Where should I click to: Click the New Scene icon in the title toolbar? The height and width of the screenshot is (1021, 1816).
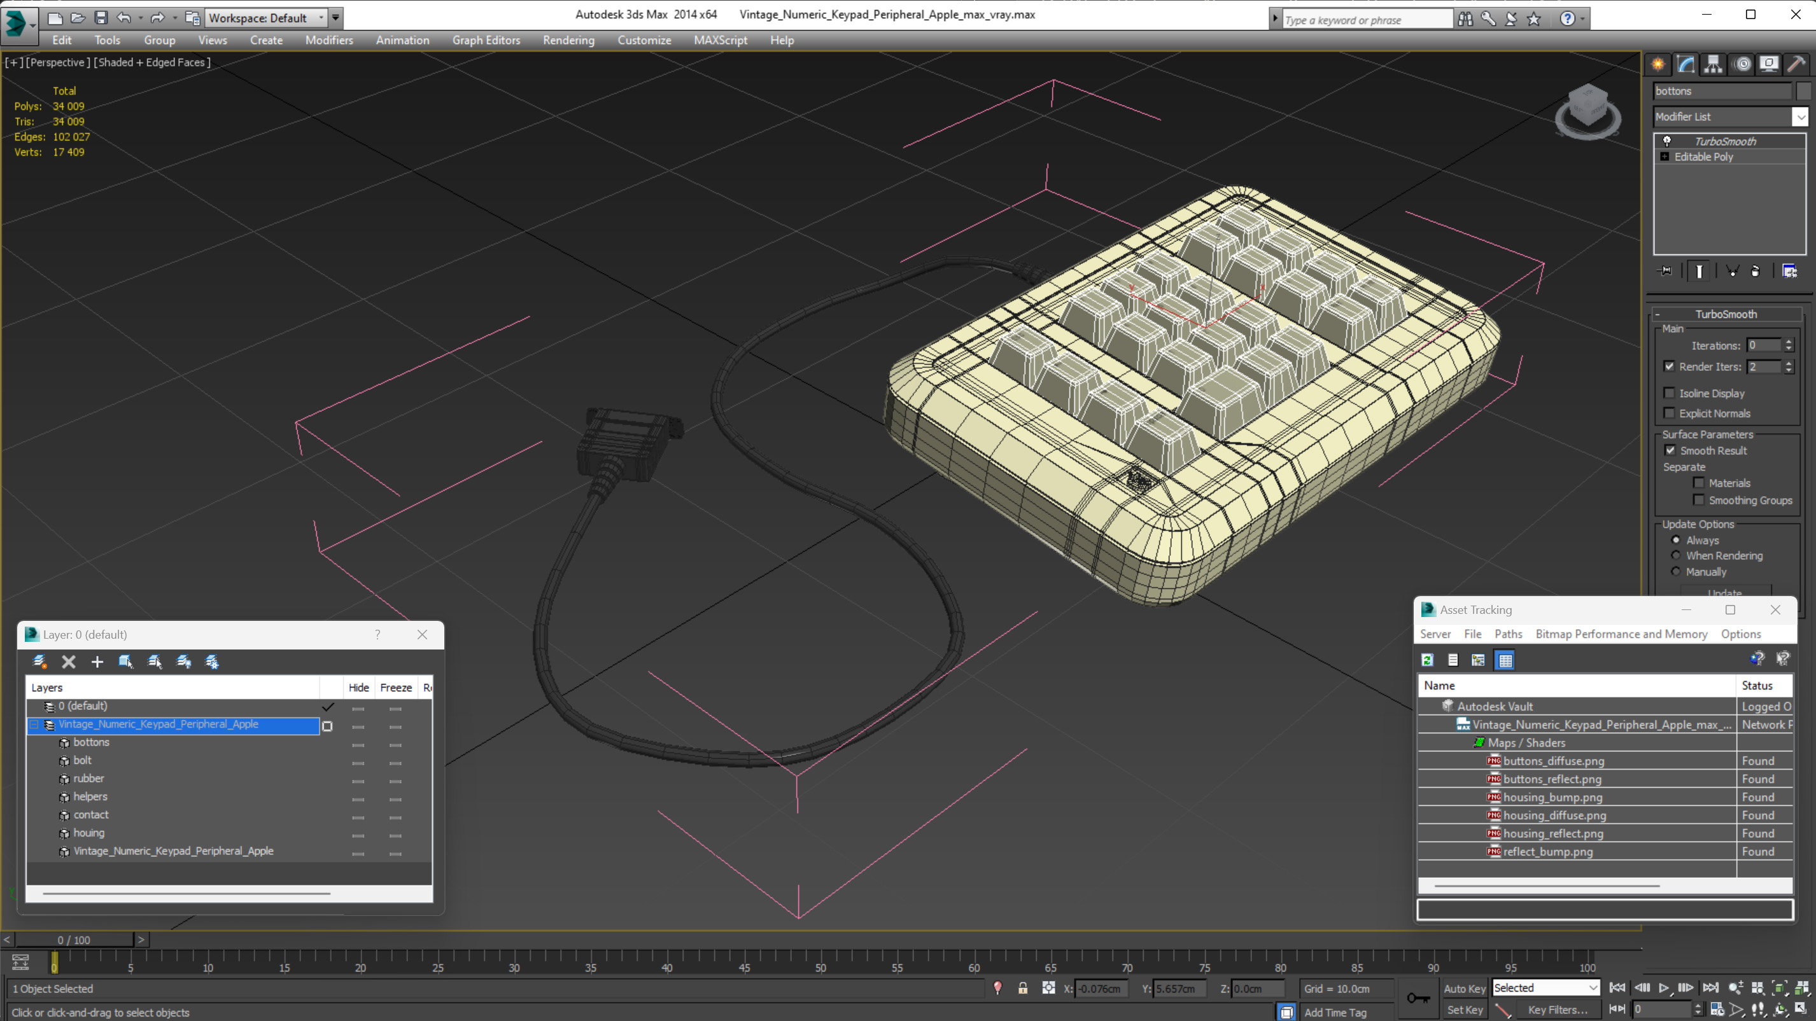54,18
